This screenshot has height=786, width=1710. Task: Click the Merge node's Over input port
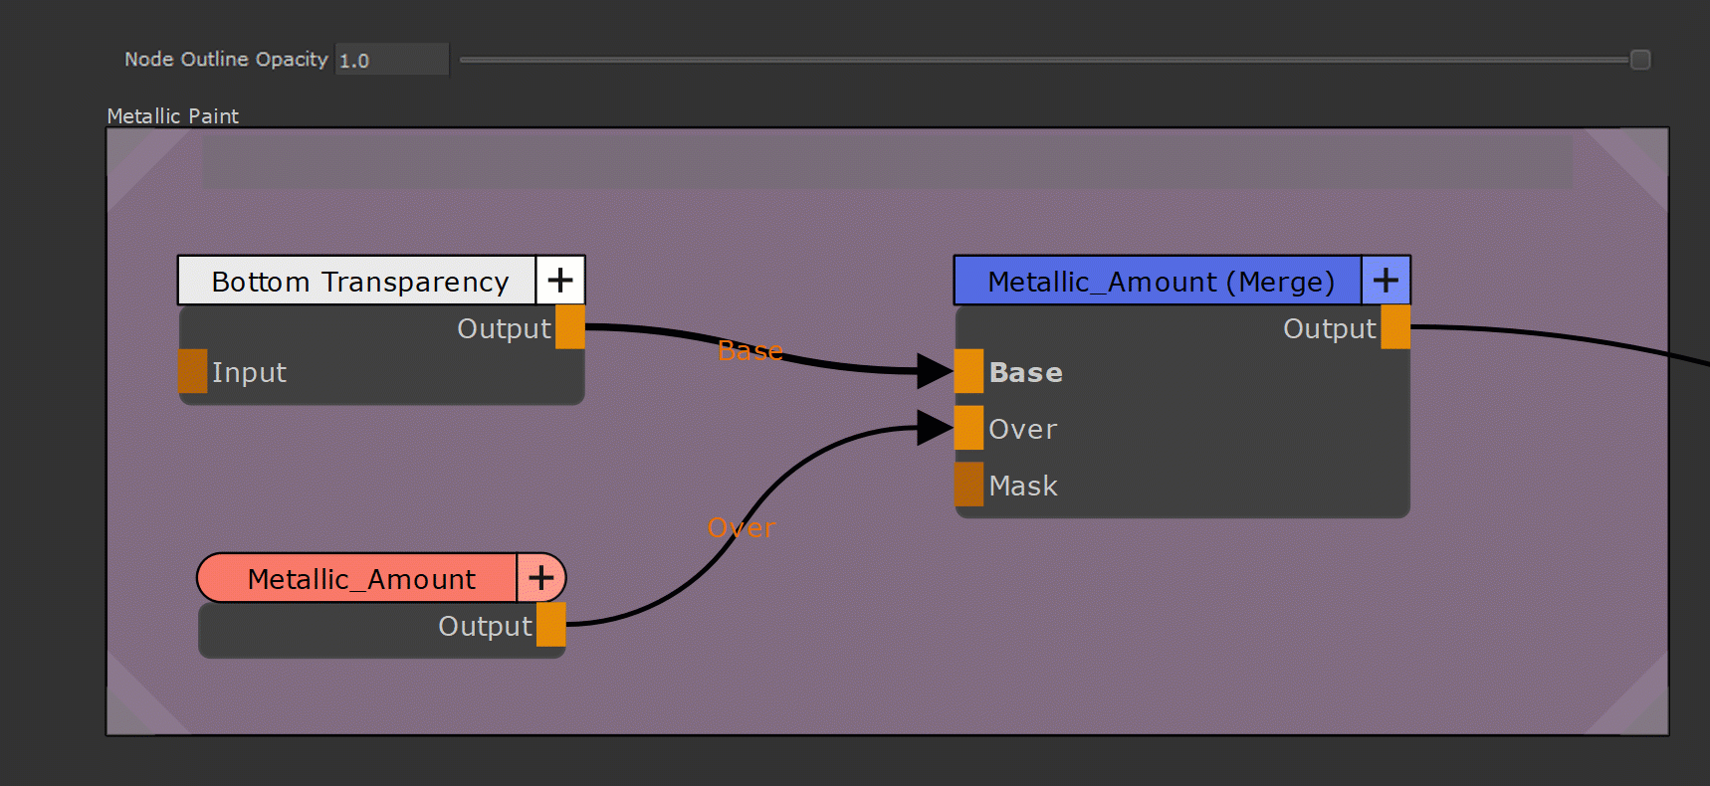click(968, 428)
